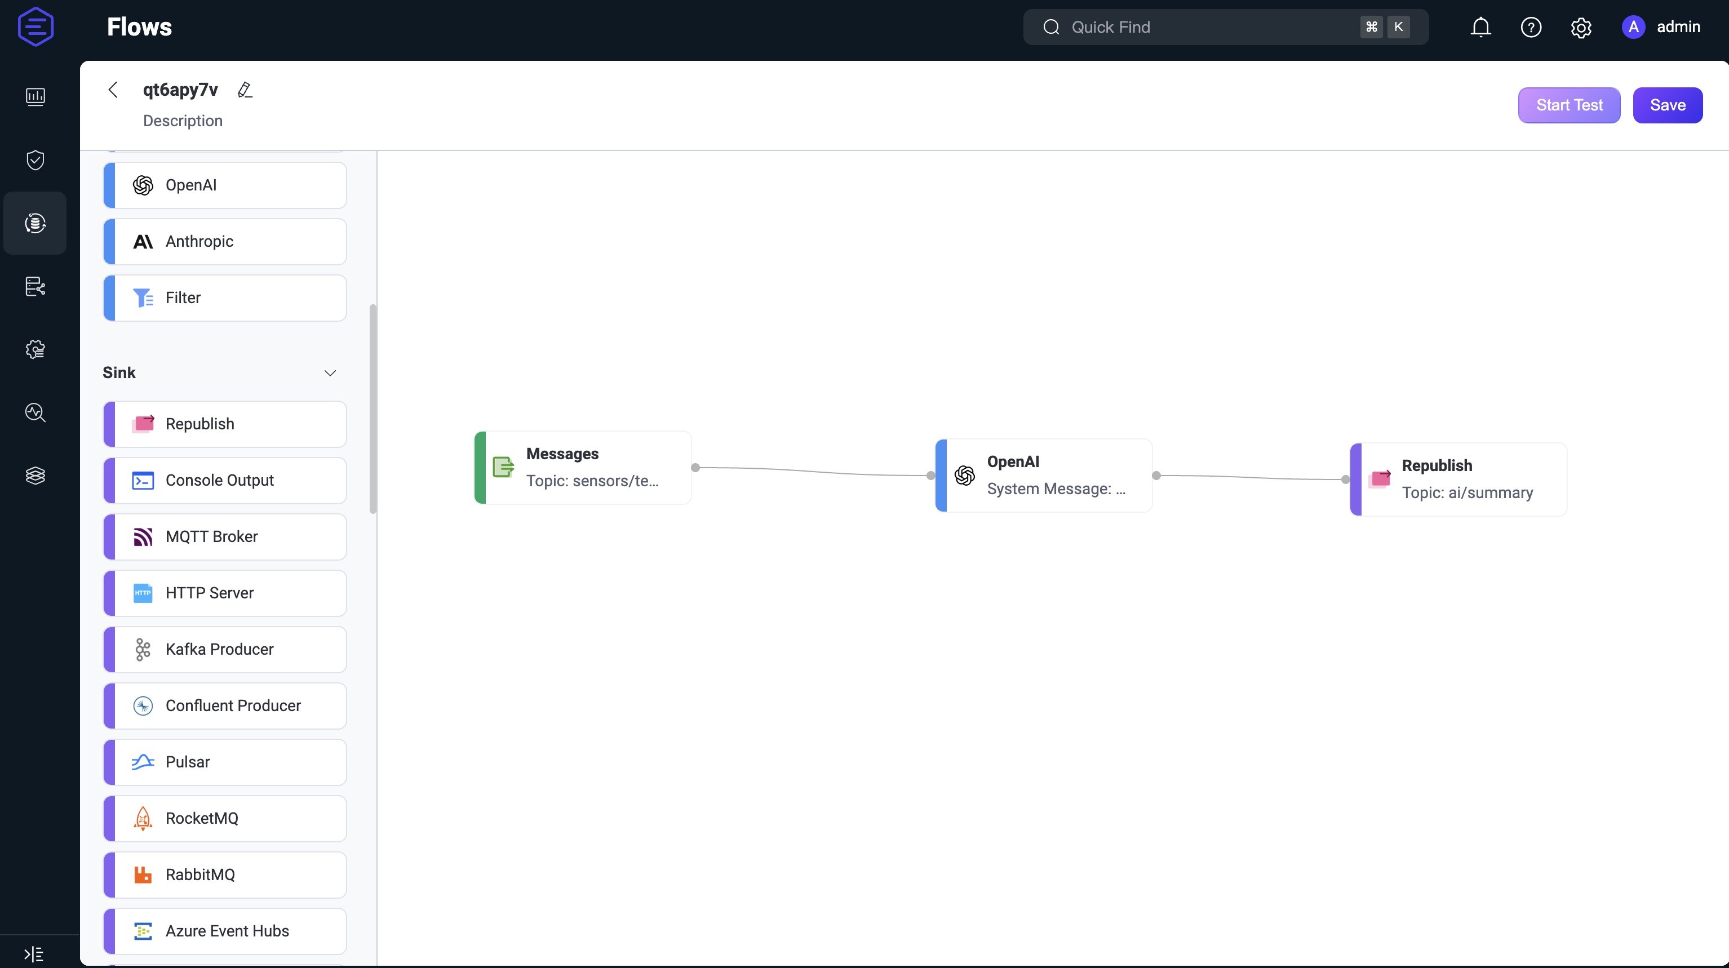The image size is (1729, 968).
Task: Select the Kafka Producer sink item
Action: pos(225,649)
